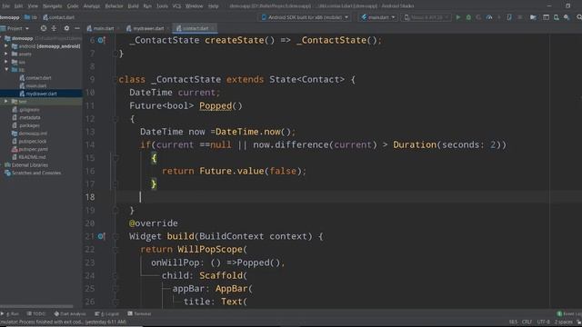Click the lib breadcrumb in the navigation bar
Image resolution: width=582 pixels, height=327 pixels.
[x=31, y=17]
